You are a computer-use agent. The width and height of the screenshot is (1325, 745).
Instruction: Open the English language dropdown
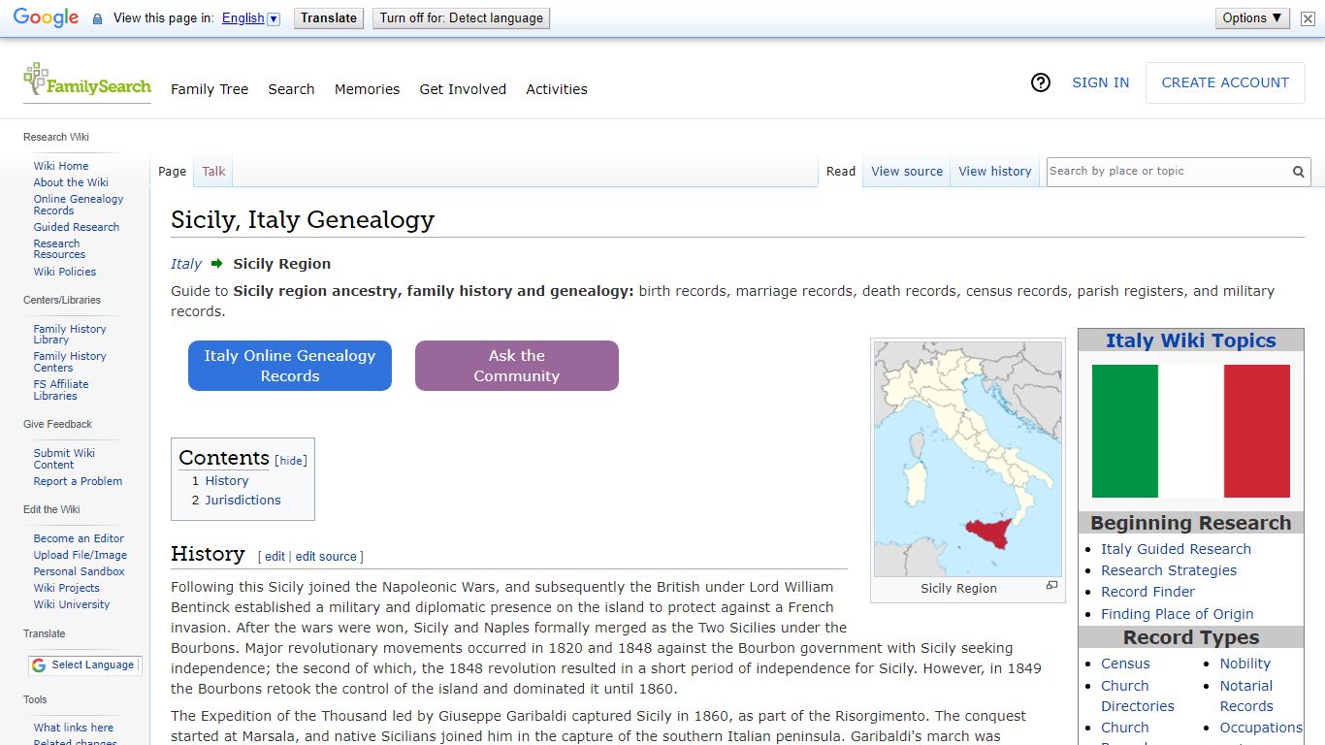pos(250,18)
